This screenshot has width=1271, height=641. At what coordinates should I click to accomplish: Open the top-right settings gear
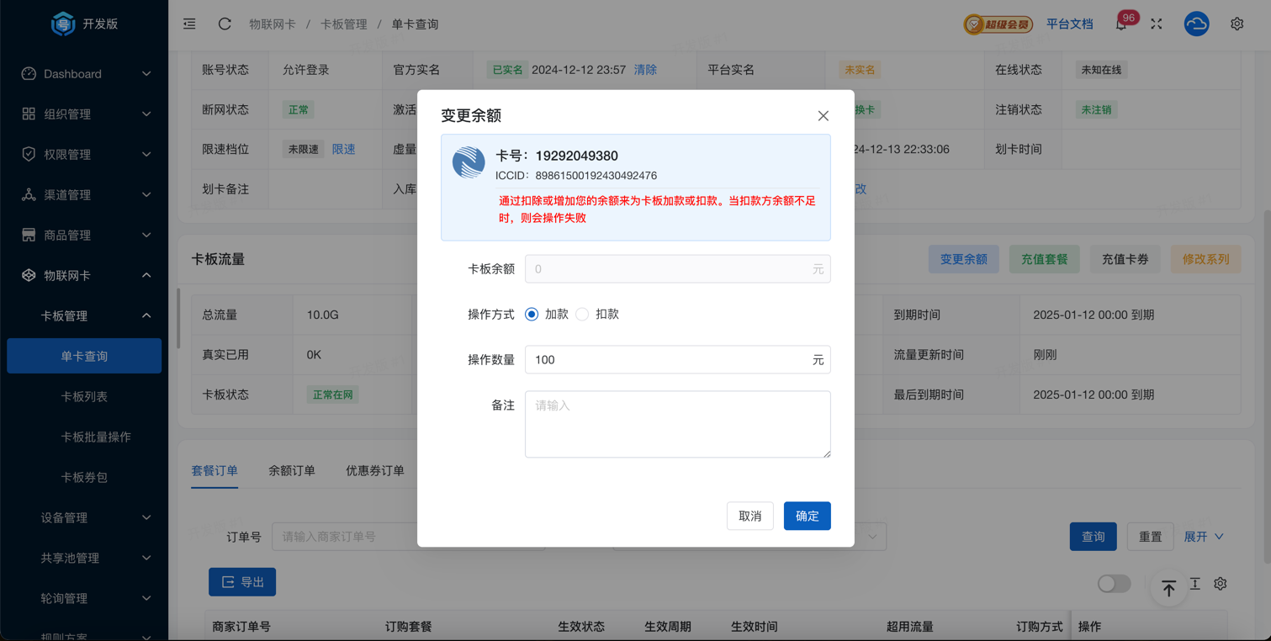1237,24
